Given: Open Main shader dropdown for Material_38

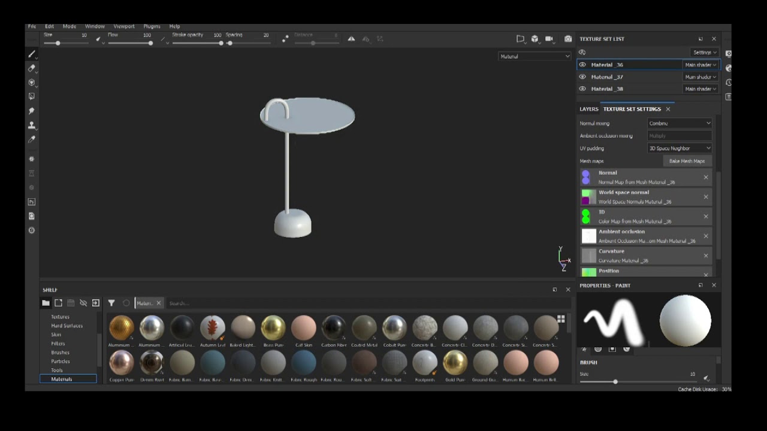Looking at the screenshot, I should (700, 89).
